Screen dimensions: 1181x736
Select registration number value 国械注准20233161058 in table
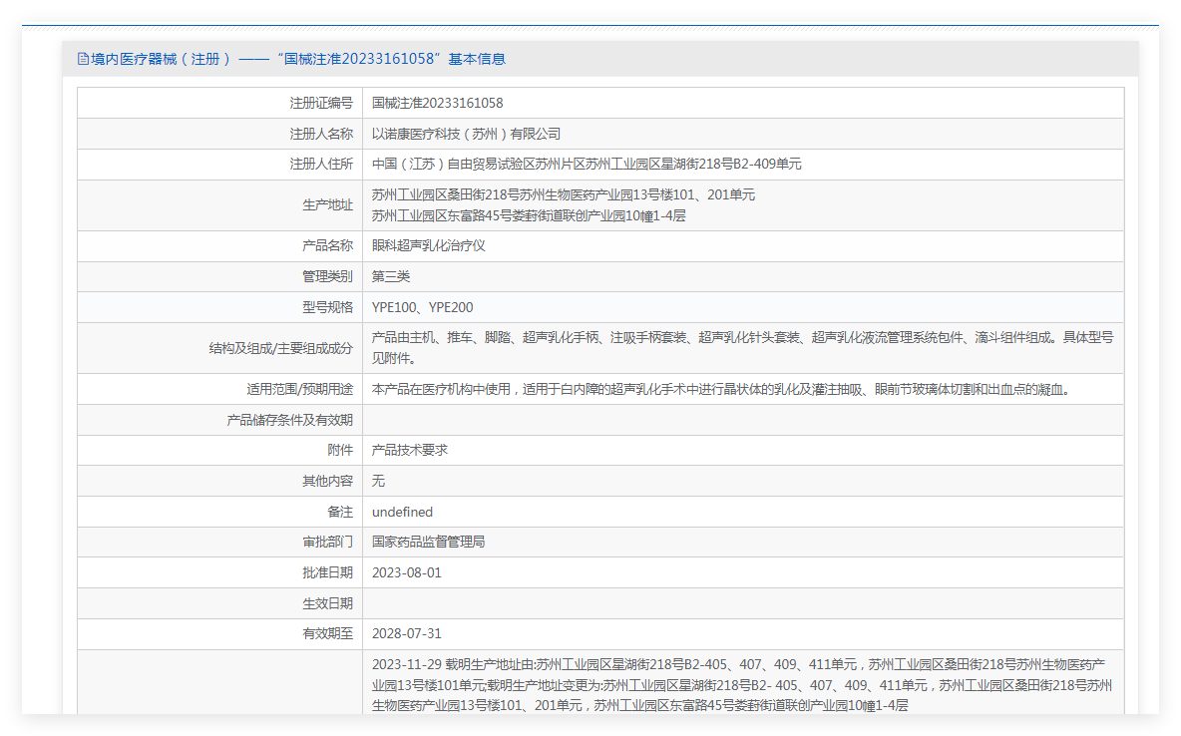438,103
